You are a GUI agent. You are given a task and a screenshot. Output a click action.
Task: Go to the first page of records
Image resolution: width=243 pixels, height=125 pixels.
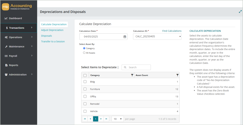85,119
